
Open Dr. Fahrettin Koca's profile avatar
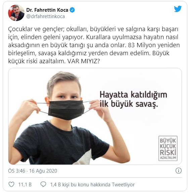[16, 13]
